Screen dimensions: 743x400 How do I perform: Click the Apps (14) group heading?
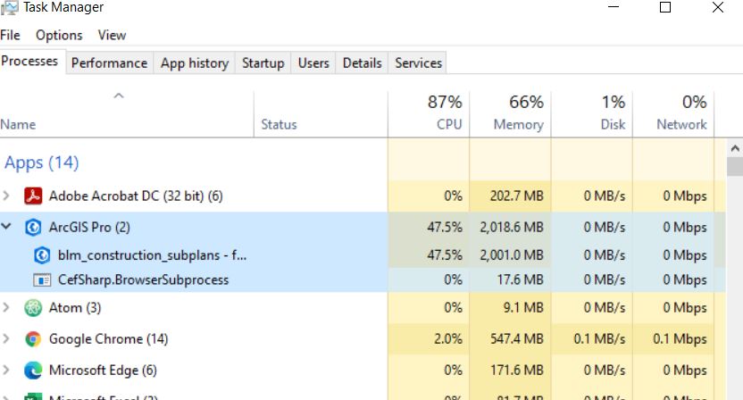[x=42, y=163]
